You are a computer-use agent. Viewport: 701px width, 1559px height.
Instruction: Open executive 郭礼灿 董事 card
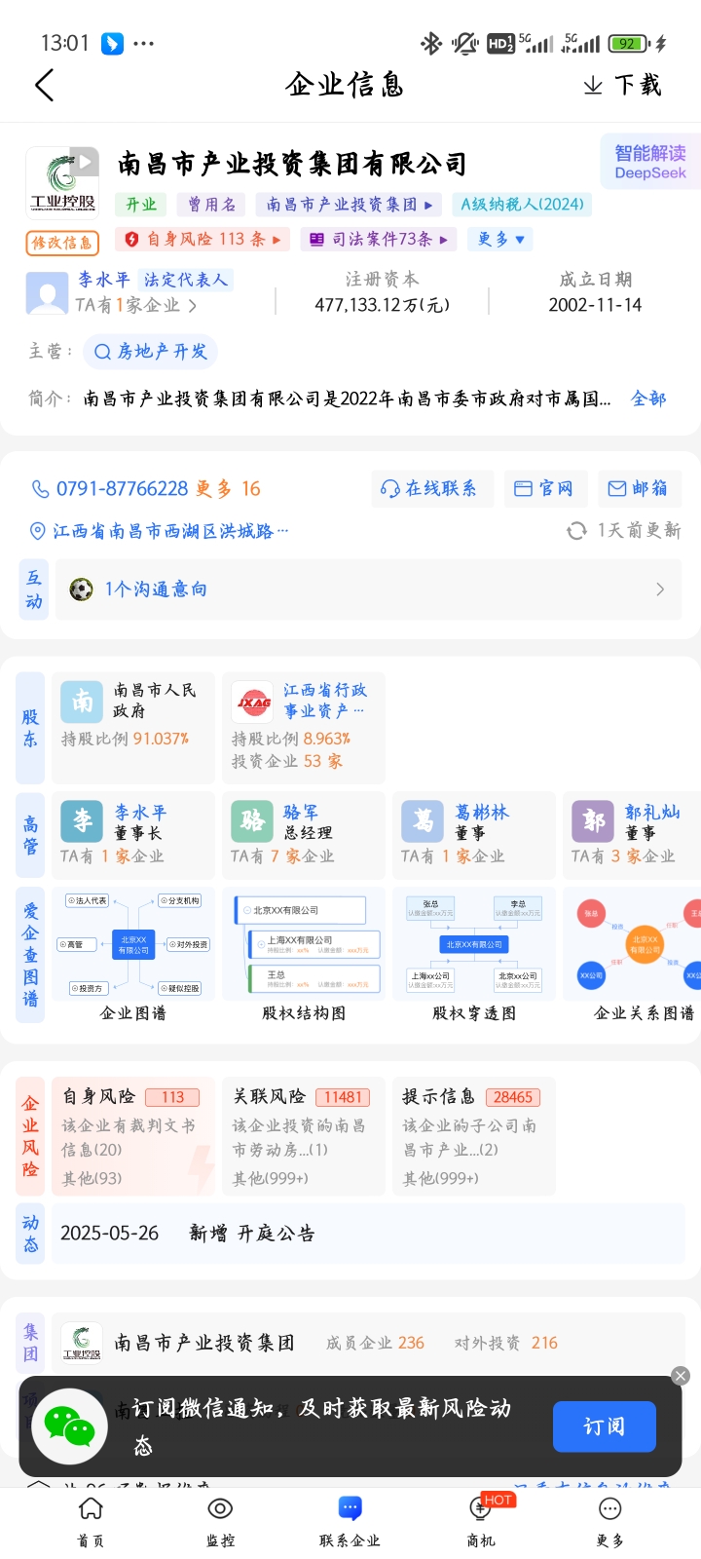point(633,834)
